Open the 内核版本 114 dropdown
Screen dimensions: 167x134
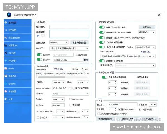click(153, 104)
